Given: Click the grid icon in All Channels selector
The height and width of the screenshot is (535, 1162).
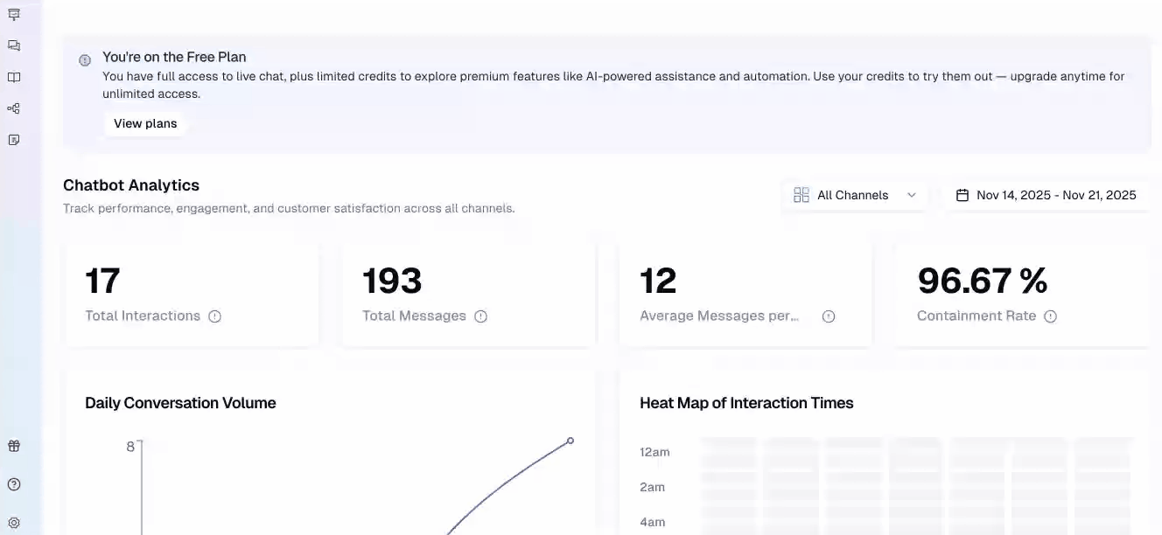Looking at the screenshot, I should (x=801, y=195).
